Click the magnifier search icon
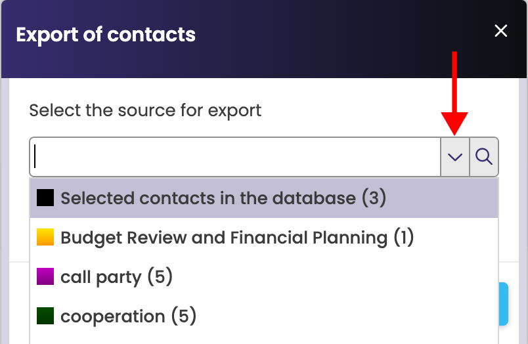 click(484, 157)
